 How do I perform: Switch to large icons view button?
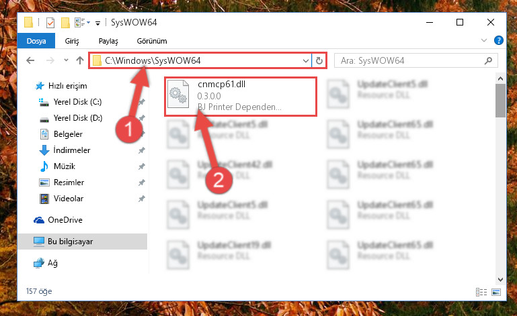496,292
